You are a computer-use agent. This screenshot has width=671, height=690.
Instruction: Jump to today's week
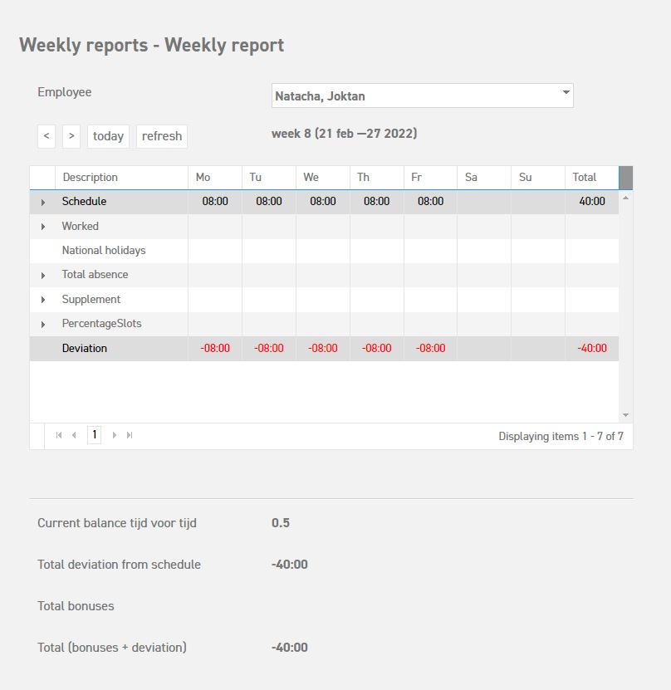click(108, 136)
